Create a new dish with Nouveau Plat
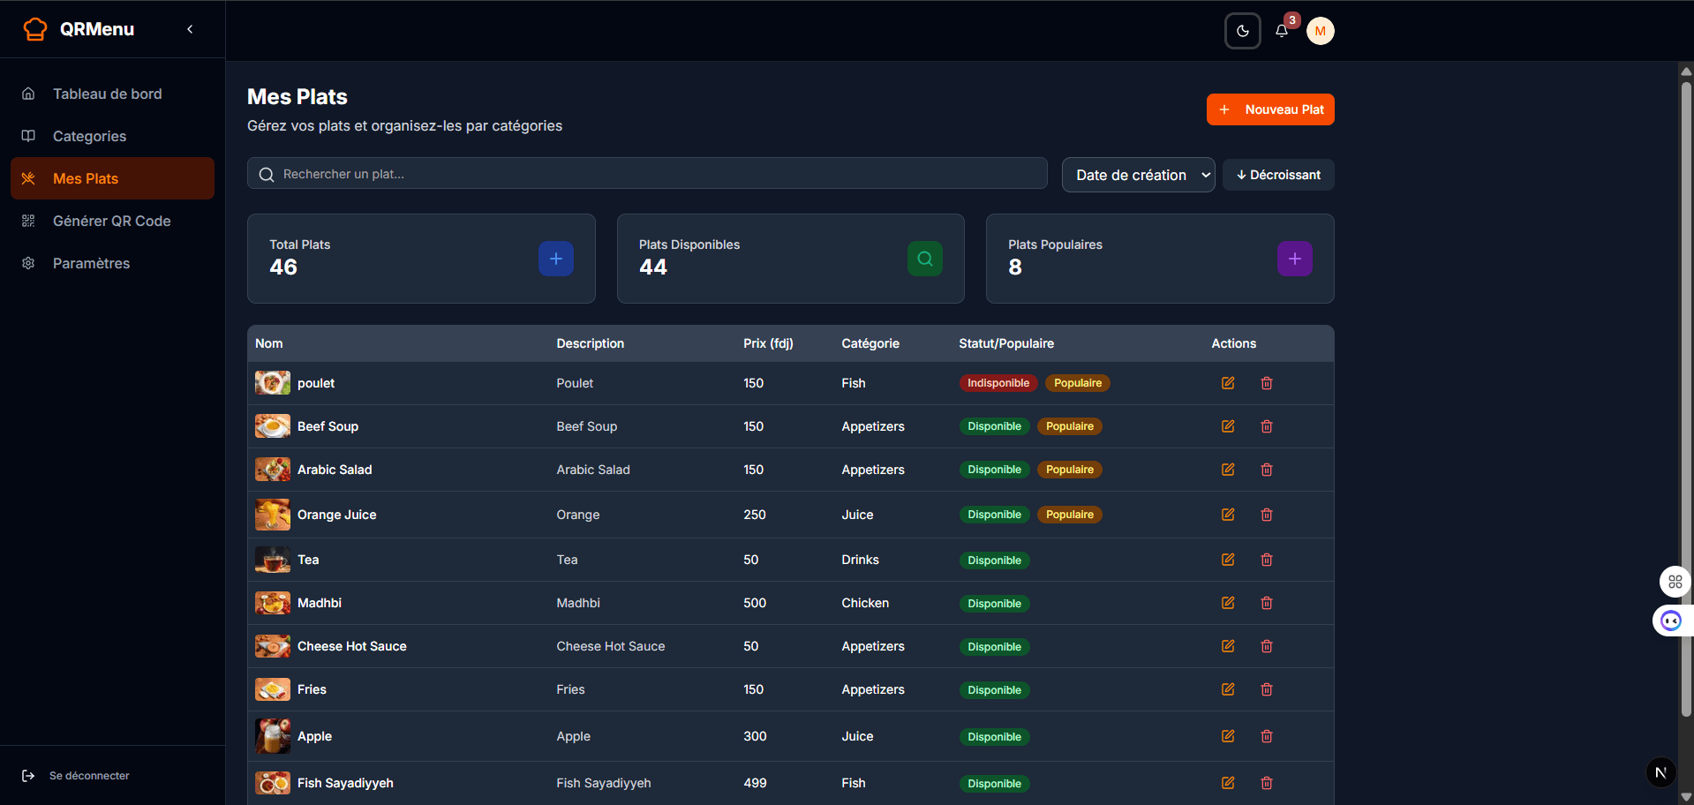 pyautogui.click(x=1269, y=109)
